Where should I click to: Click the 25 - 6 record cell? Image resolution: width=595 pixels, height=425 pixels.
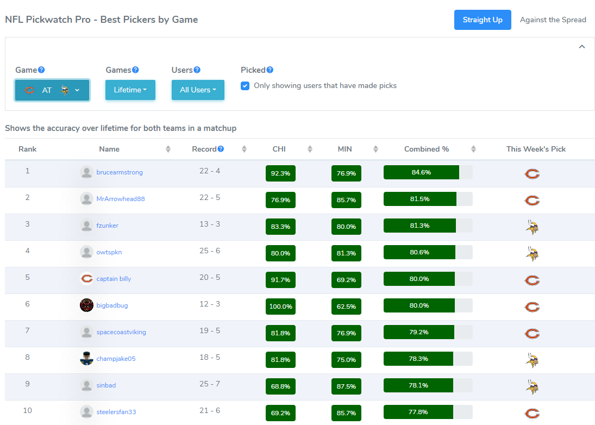(x=210, y=251)
